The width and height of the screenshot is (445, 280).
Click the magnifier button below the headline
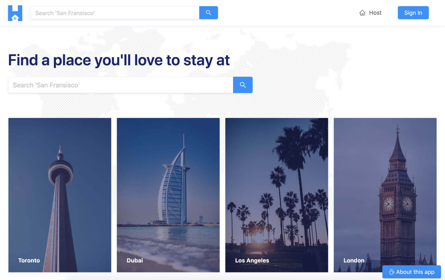[x=243, y=85]
